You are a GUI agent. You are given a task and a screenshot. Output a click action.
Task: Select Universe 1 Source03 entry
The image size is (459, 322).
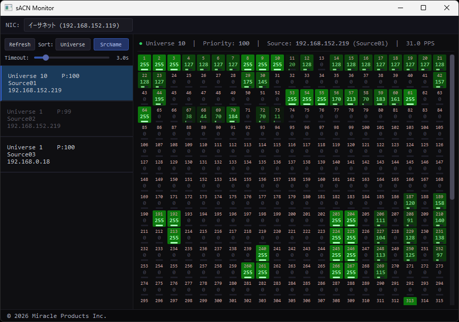(x=67, y=154)
